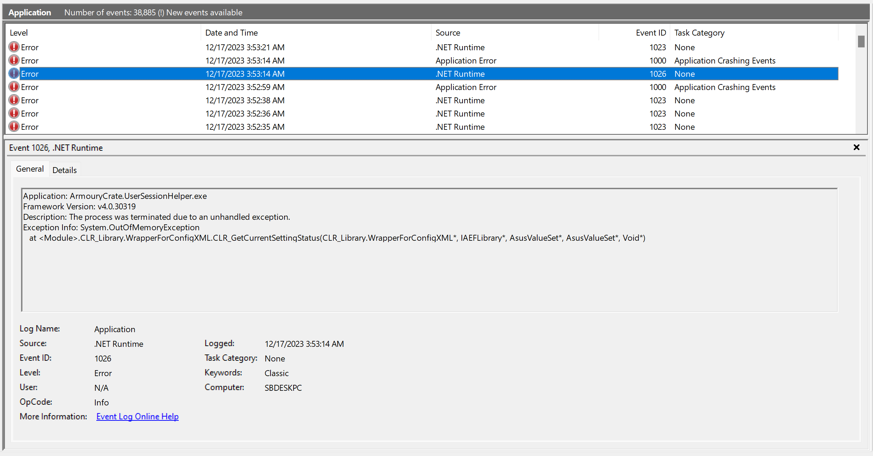This screenshot has width=873, height=456.
Task: Switch to the General tab
Action: coord(30,169)
